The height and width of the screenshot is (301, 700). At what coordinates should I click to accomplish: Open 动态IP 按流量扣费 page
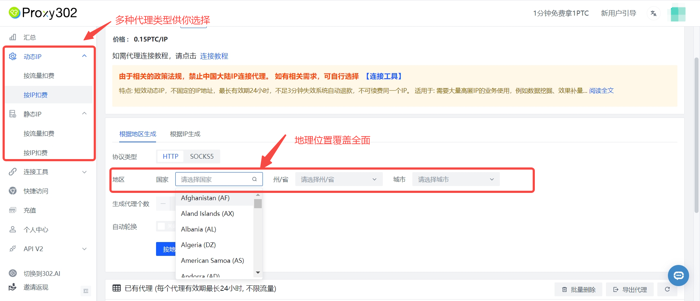click(x=39, y=76)
